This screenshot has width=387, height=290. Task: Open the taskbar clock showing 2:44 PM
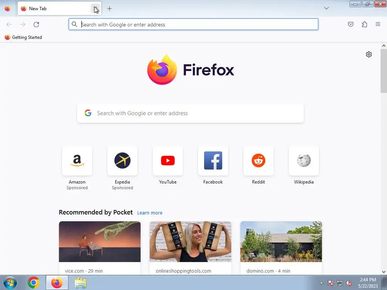point(368,283)
